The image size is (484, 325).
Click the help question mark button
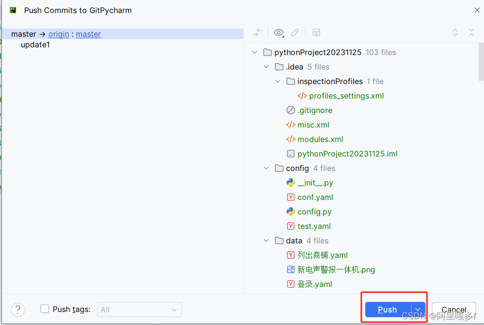point(18,309)
